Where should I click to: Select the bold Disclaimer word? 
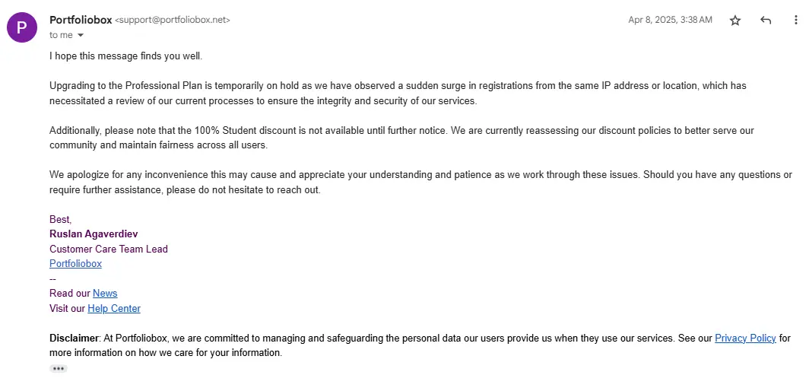pyautogui.click(x=74, y=339)
